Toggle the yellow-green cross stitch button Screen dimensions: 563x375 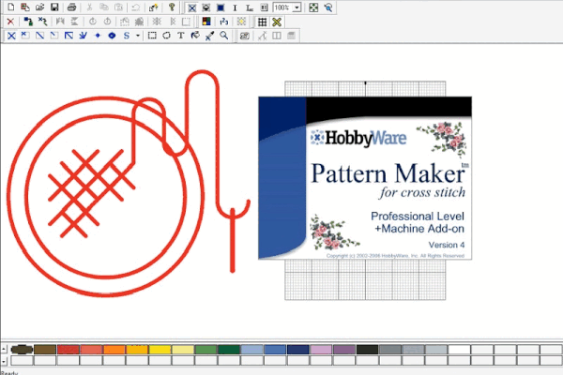[277, 22]
